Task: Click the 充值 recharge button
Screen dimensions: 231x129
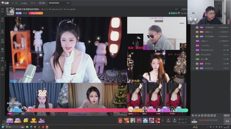Action: (x=168, y=120)
